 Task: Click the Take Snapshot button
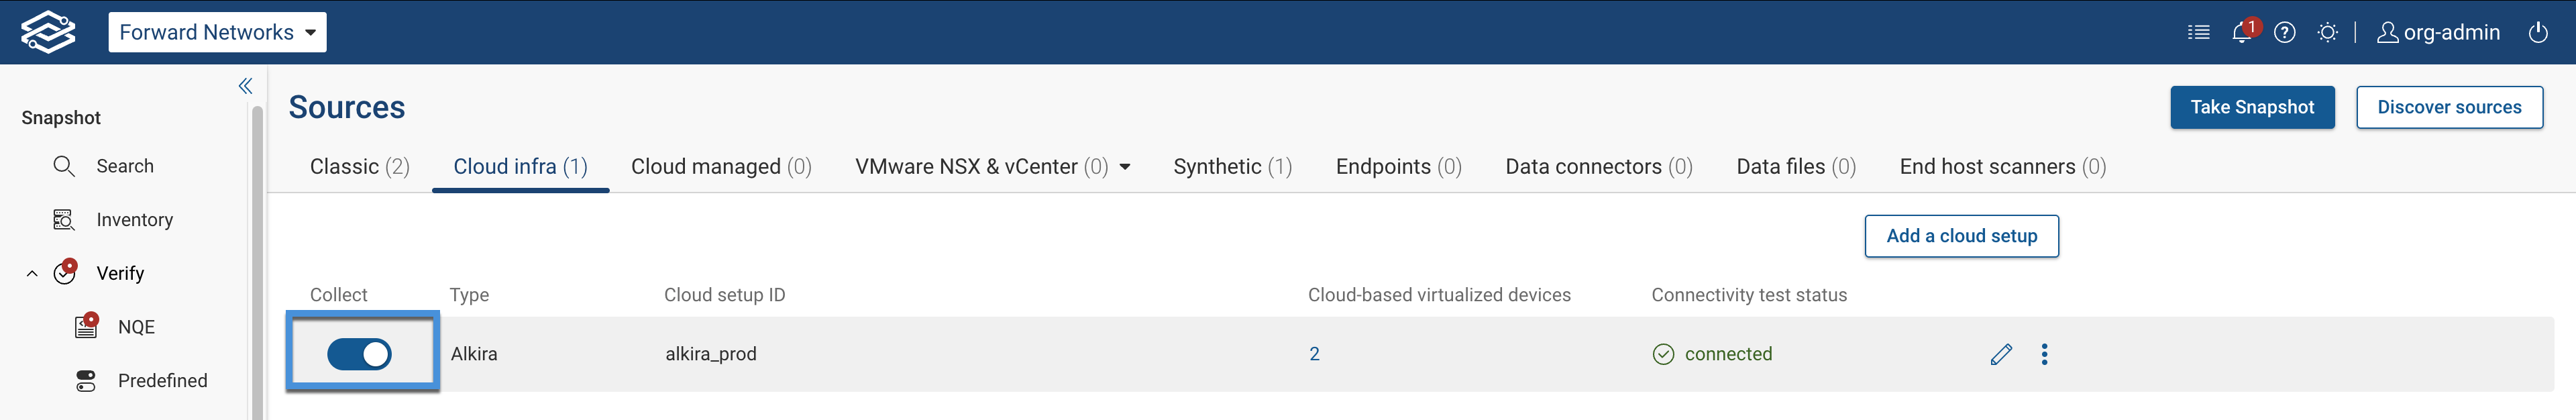pos(2251,107)
